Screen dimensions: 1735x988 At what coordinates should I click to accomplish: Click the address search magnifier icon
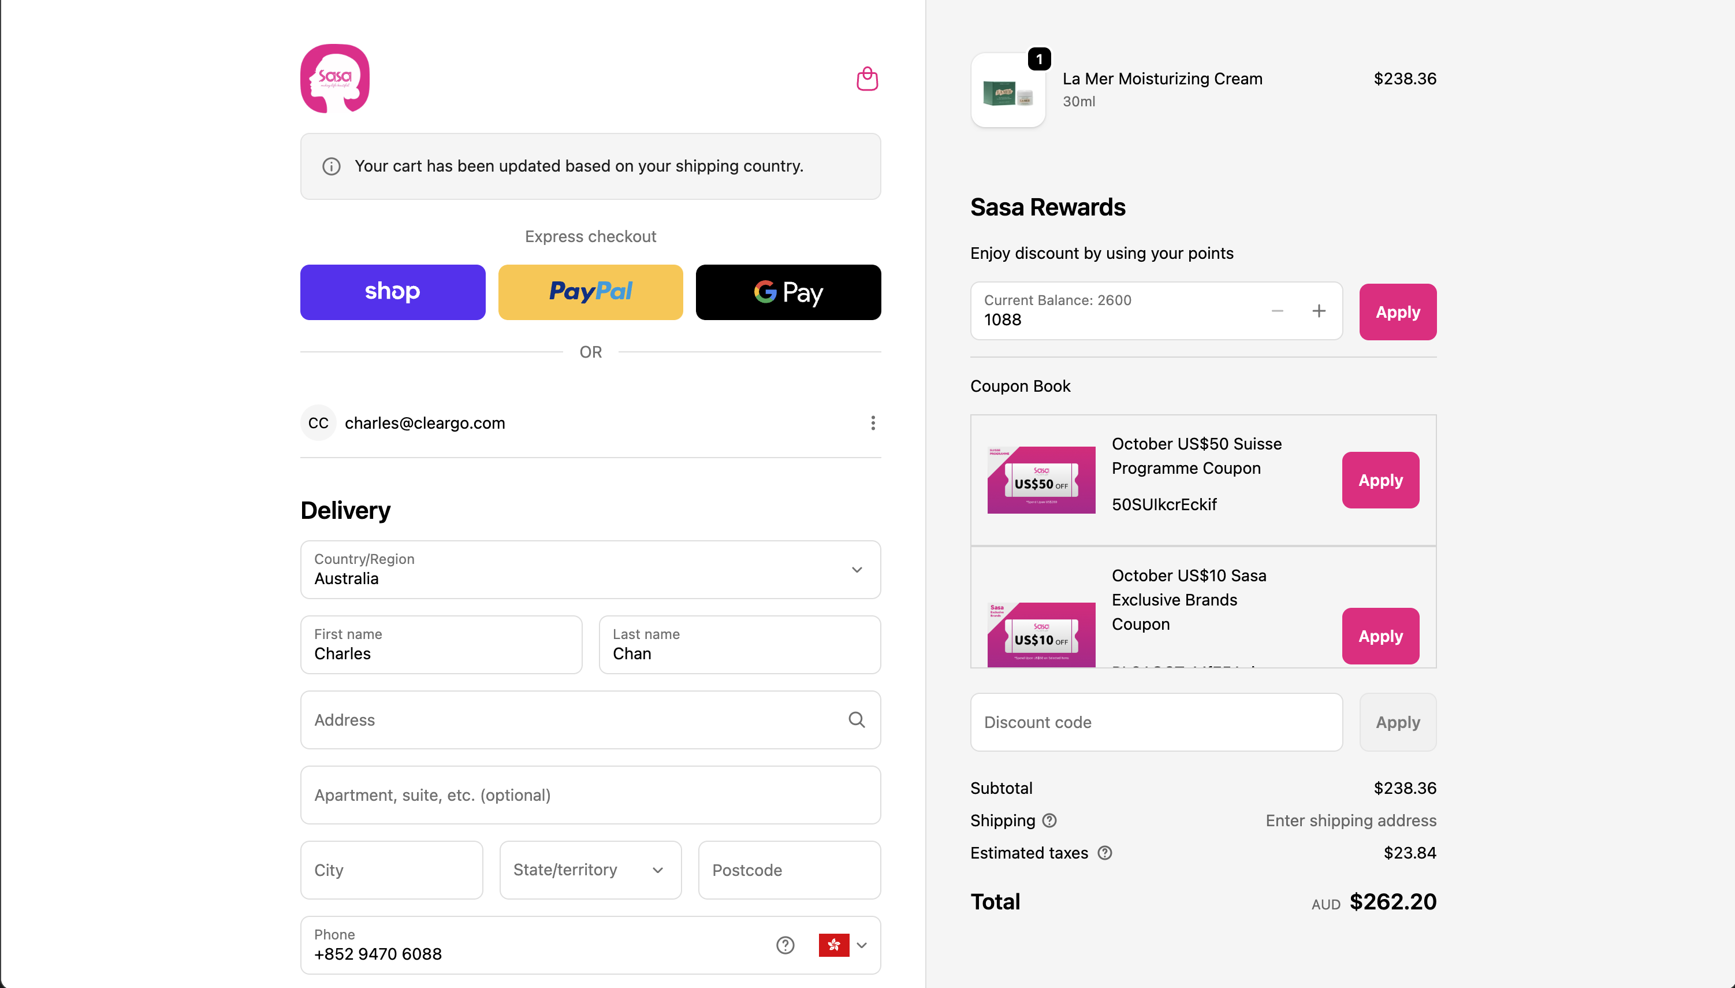click(857, 719)
